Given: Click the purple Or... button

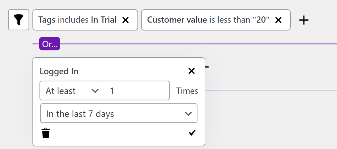Looking at the screenshot, I should [49, 44].
